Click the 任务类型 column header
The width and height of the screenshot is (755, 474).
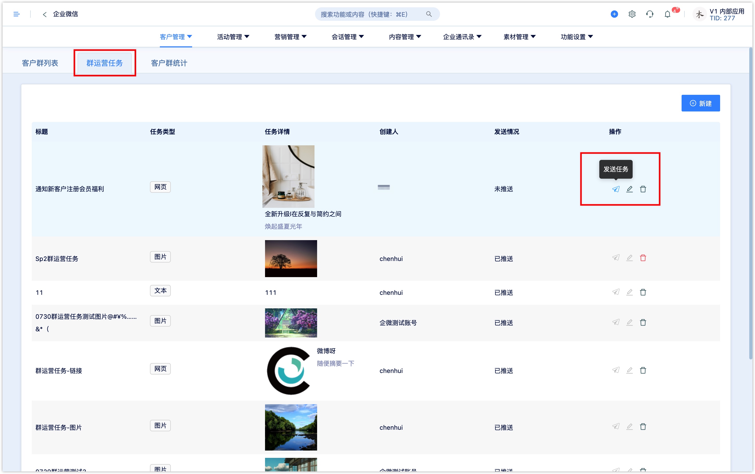[162, 132]
